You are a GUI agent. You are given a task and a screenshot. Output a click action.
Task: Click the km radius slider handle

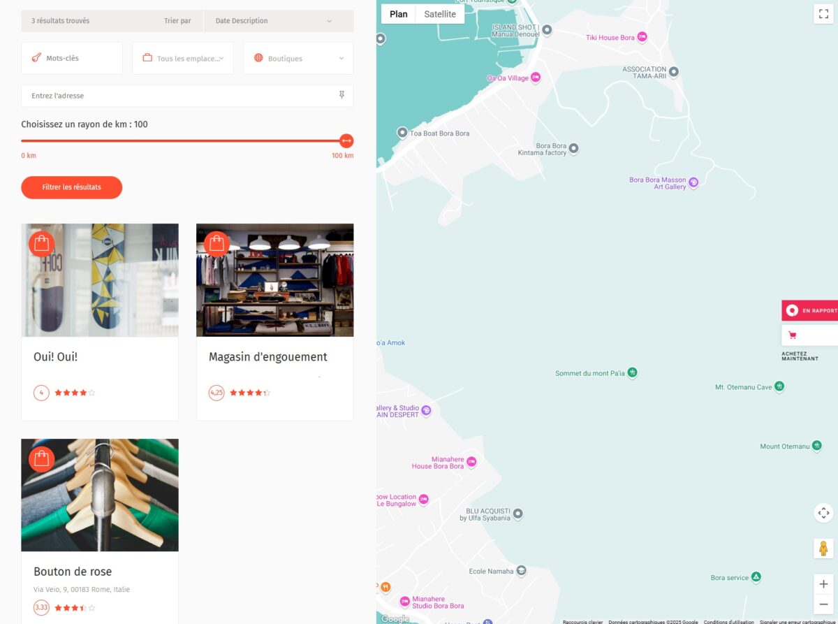[x=346, y=141]
